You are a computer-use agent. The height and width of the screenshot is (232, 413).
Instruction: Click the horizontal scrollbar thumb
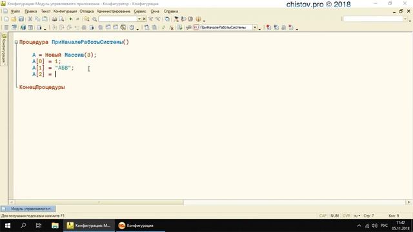pos(99,202)
